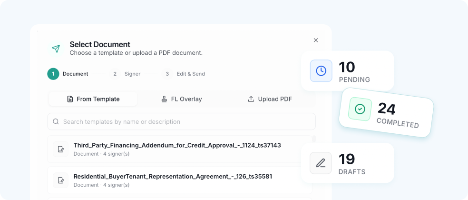Switch to Upload PDF tab

tap(270, 99)
